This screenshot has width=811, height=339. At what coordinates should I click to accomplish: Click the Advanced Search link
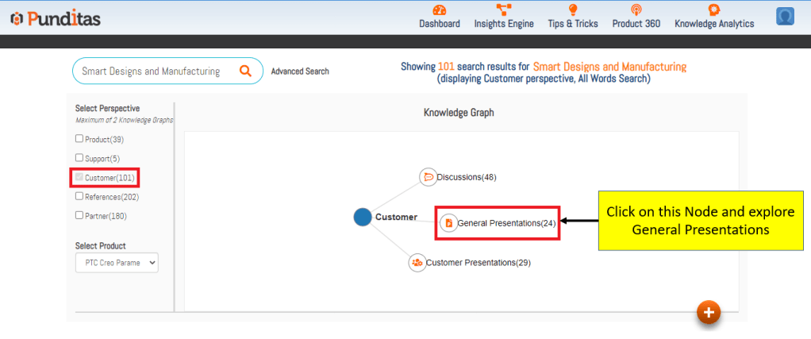pyautogui.click(x=300, y=71)
